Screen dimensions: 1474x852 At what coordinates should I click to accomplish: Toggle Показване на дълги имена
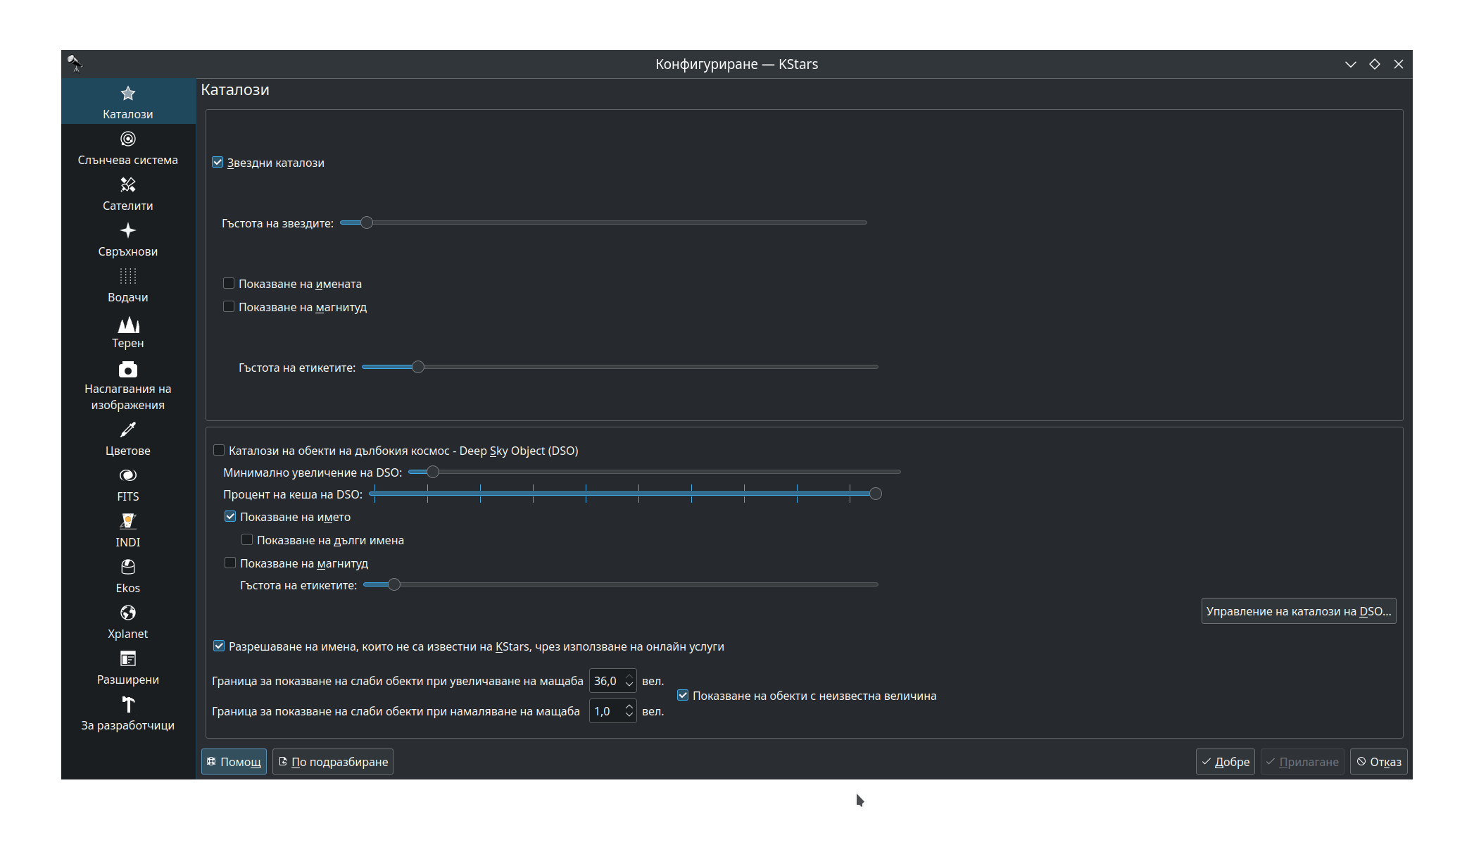coord(247,540)
